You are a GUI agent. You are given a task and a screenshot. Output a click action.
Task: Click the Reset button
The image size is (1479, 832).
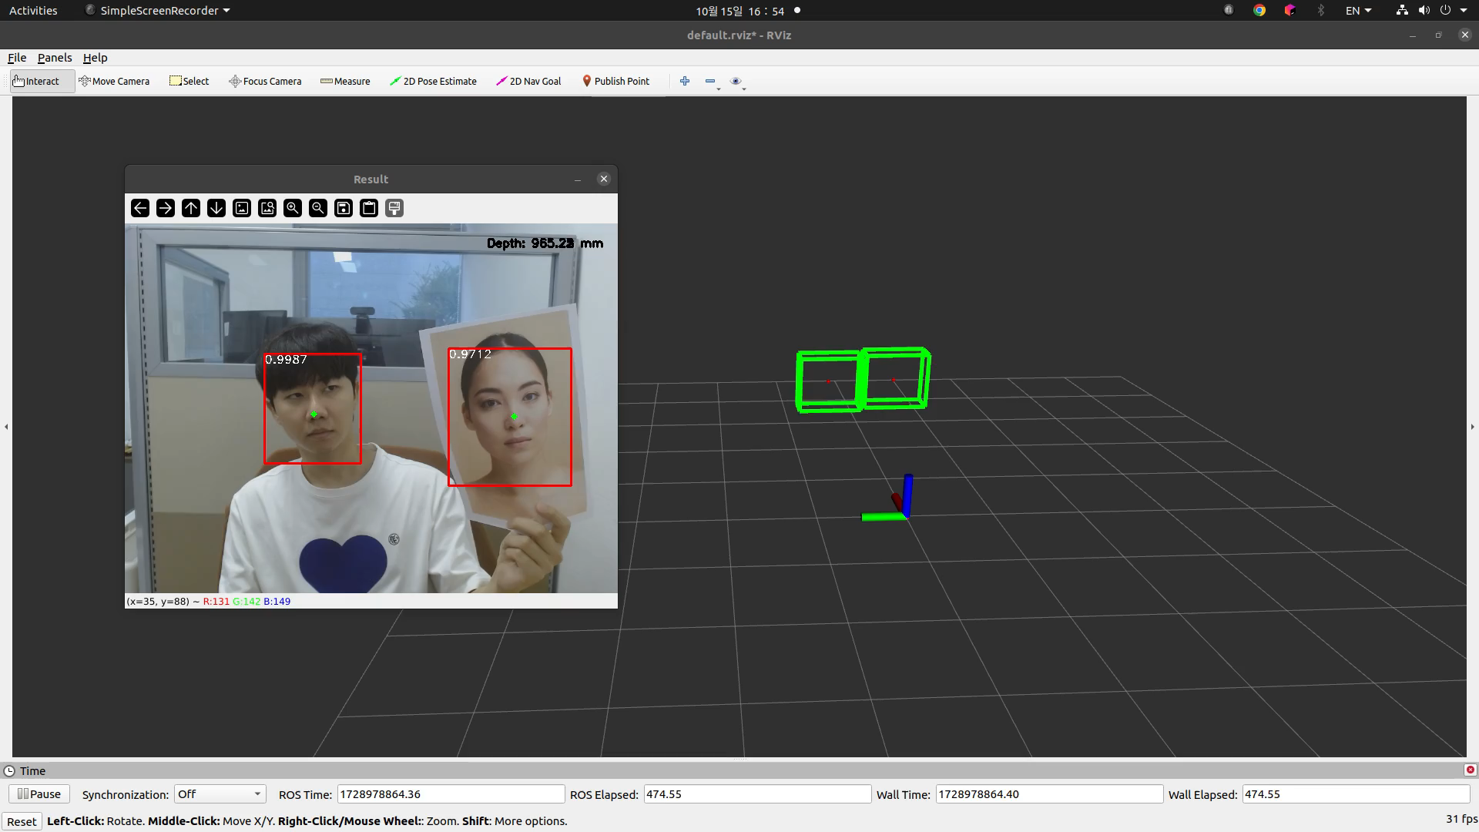(x=22, y=821)
